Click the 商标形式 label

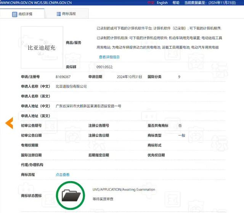click(154, 145)
